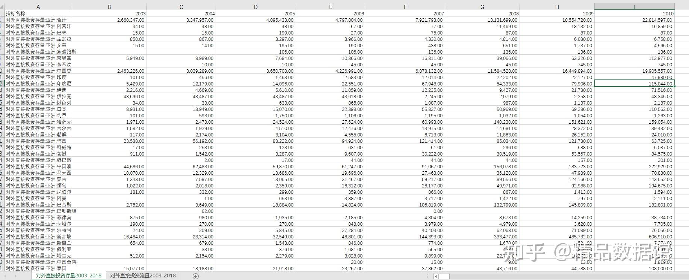689x280 pixels.
Task: Add a new sheet with plus icon
Action: (x=195, y=276)
